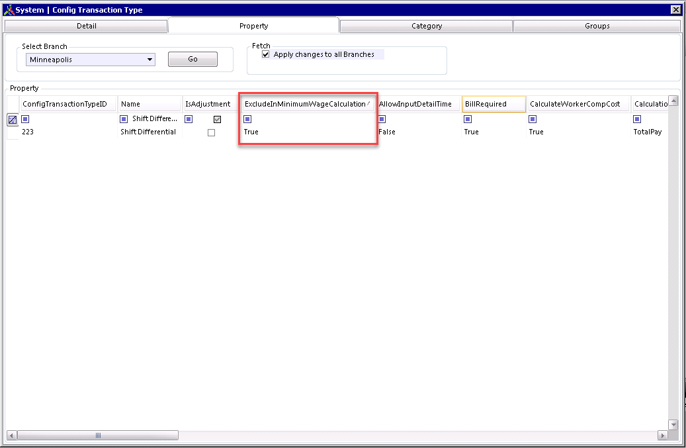Click the Go button
686x448 pixels.
point(193,59)
